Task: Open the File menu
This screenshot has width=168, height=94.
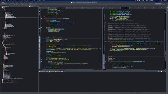Action: tap(9, 1)
